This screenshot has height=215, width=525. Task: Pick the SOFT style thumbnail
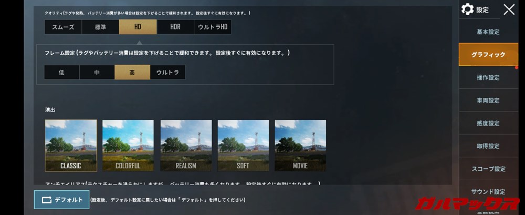tap(243, 146)
